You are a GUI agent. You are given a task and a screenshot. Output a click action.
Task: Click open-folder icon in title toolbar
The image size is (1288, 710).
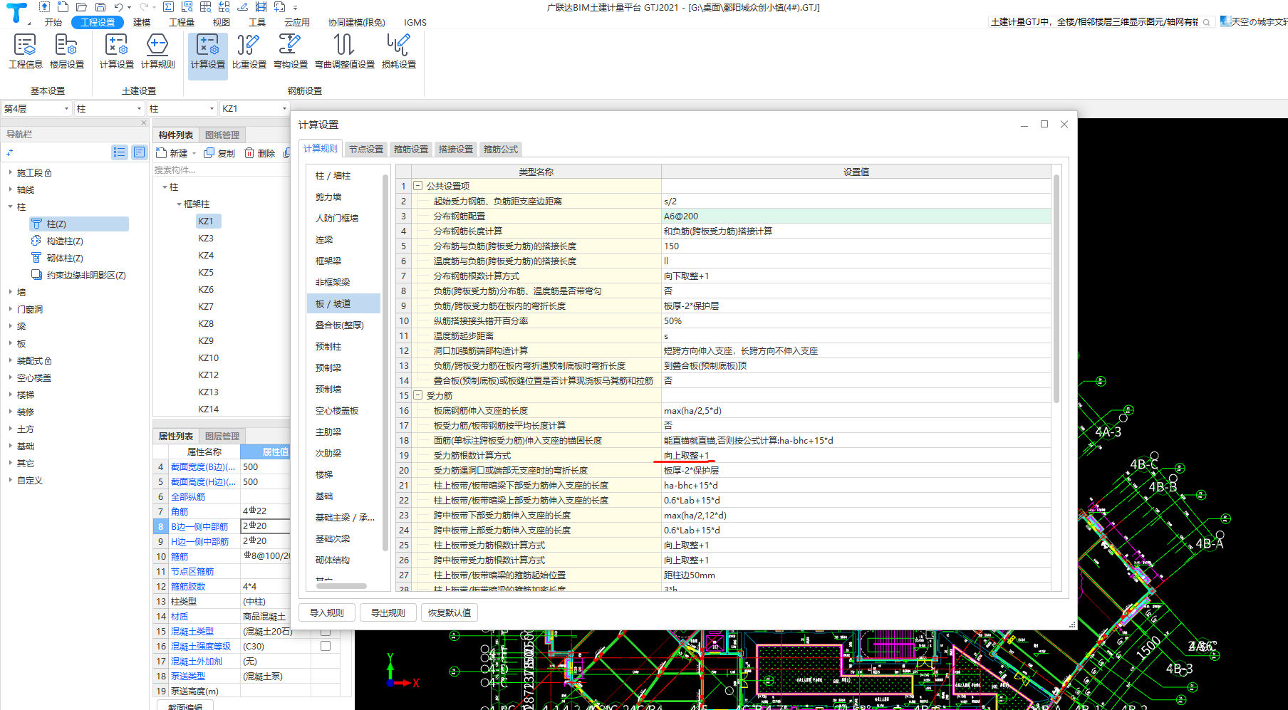pyautogui.click(x=81, y=7)
